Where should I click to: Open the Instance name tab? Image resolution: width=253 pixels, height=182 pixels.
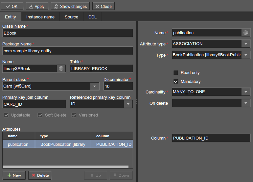tap(40, 17)
